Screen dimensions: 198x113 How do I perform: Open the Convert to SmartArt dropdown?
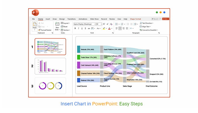pyautogui.click(x=149, y=30)
